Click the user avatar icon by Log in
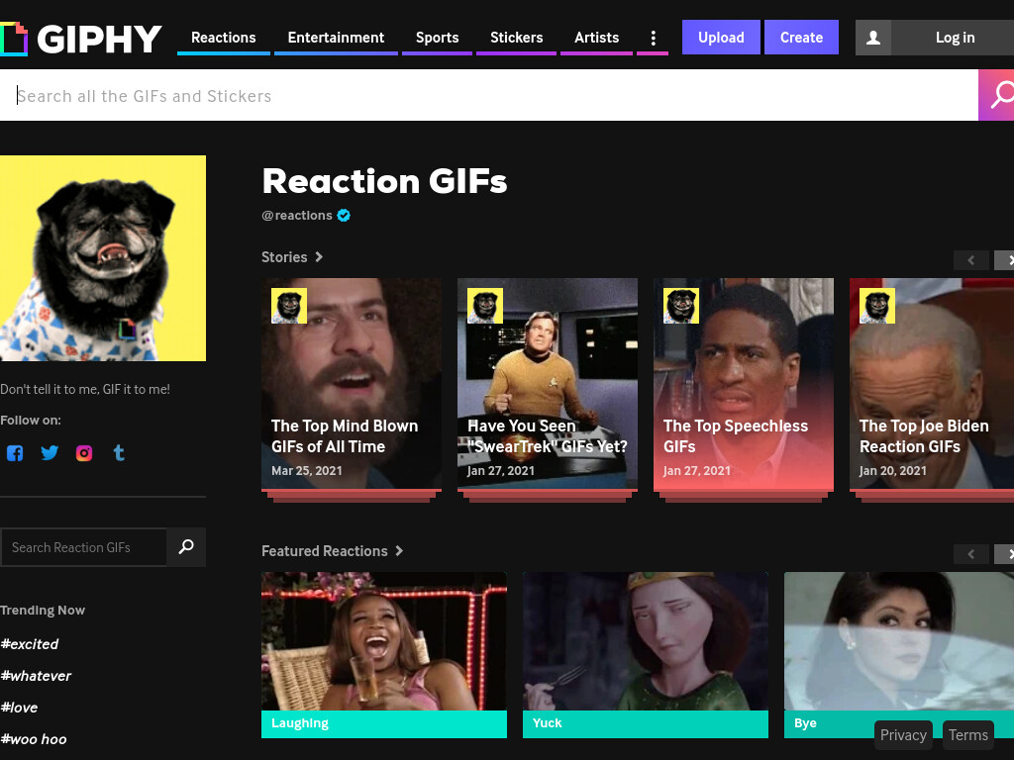 click(x=873, y=38)
